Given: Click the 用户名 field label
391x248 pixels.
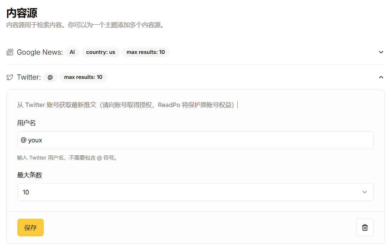Looking at the screenshot, I should [26, 123].
